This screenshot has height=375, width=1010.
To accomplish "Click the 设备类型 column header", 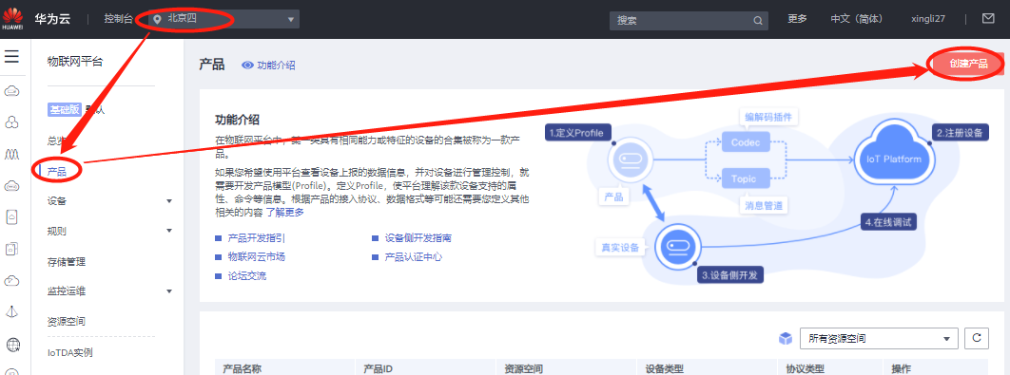I will point(664,369).
